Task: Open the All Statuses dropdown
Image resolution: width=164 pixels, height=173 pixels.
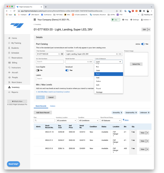Action: (x=111, y=121)
